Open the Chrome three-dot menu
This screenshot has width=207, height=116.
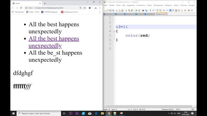click(x=100, y=8)
